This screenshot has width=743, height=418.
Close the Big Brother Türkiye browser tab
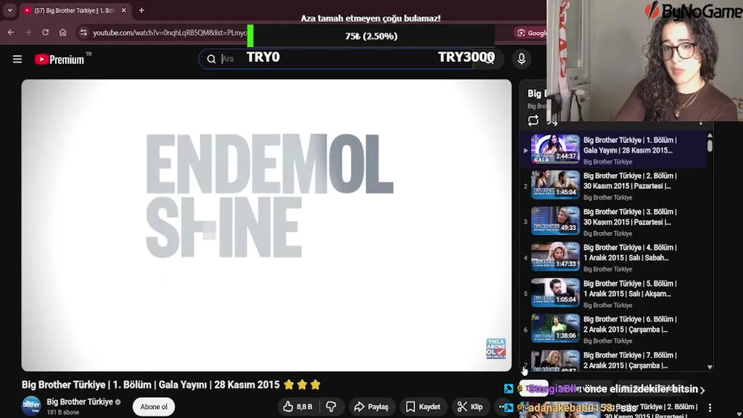click(x=124, y=10)
